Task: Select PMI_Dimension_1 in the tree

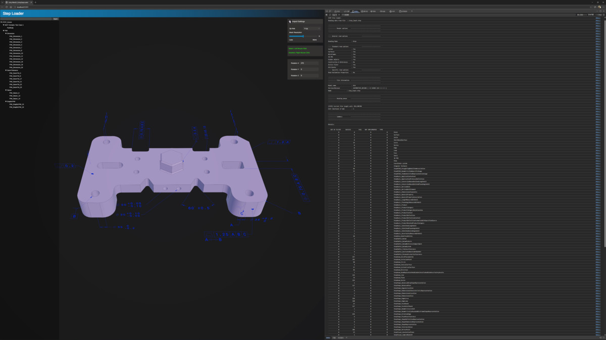Action: 16,36
